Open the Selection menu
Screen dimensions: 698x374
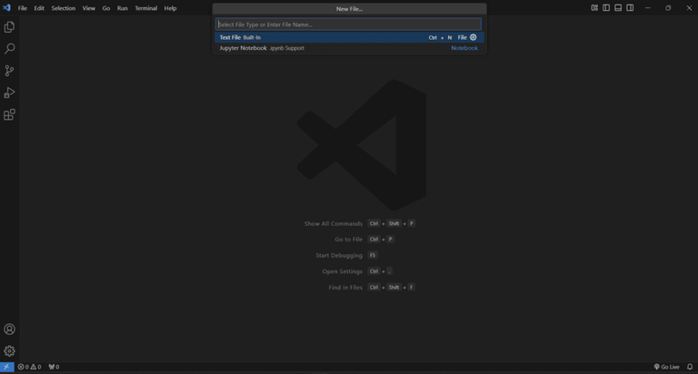point(64,8)
